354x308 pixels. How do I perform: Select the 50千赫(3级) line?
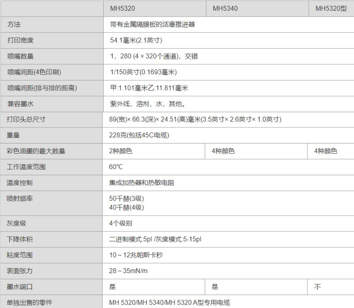point(126,198)
